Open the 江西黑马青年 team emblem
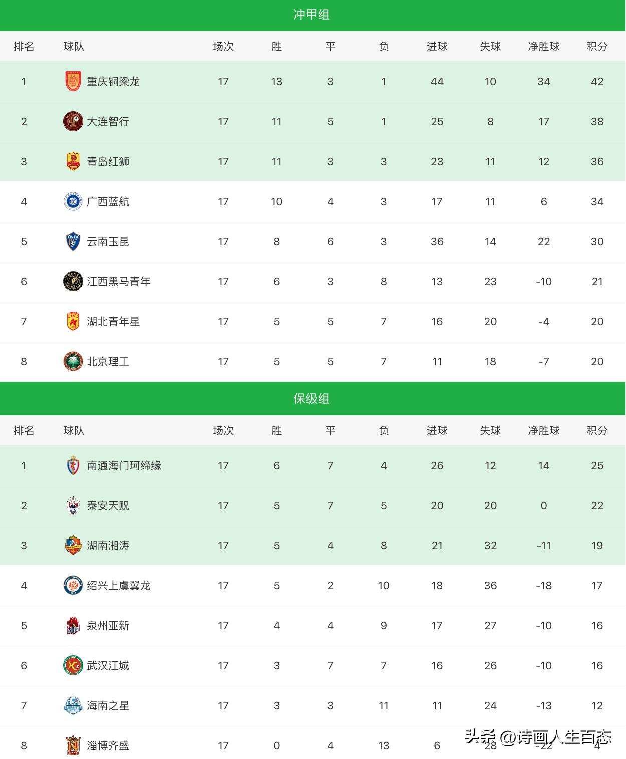 coord(73,282)
